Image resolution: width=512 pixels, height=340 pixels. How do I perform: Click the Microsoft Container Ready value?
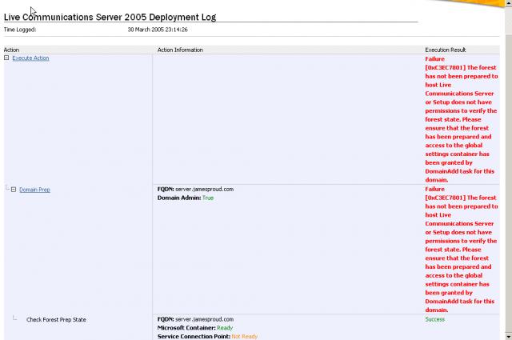pyautogui.click(x=225, y=328)
